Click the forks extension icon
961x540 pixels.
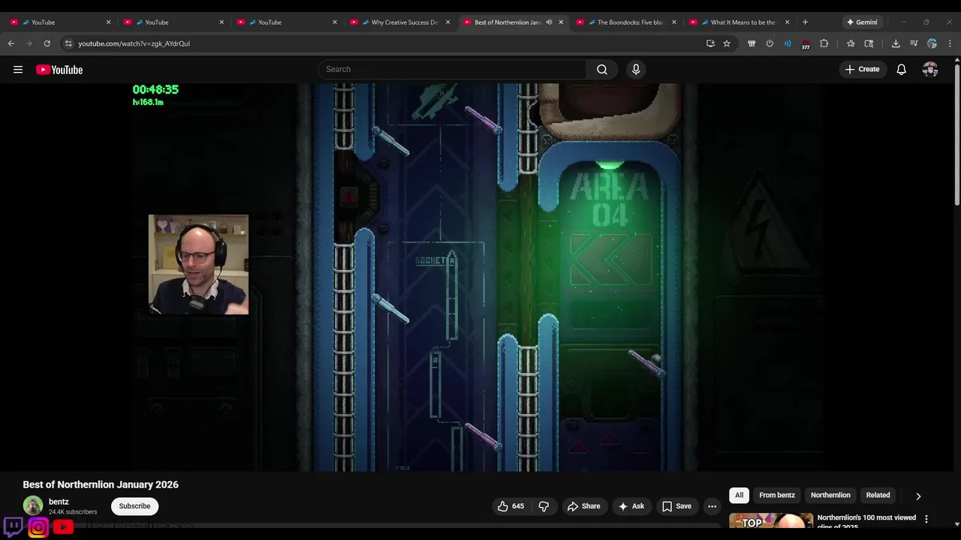(x=752, y=43)
